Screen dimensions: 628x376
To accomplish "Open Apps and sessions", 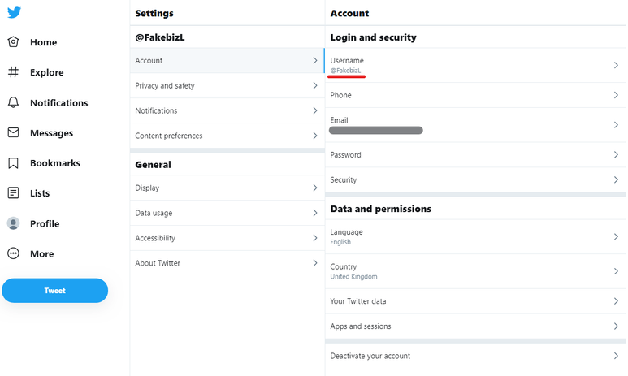I will click(x=475, y=326).
